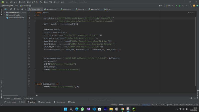Open the Refactor menu
Viewport: 199px width, 112px height.
click(35, 2)
